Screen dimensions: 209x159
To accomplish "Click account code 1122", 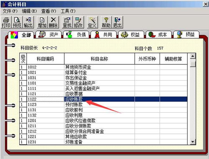I will click(x=32, y=99).
